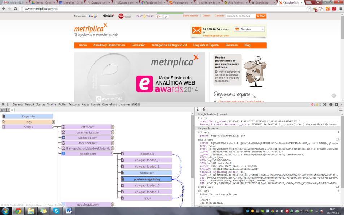Open the Windows Start button

(x=5, y=211)
